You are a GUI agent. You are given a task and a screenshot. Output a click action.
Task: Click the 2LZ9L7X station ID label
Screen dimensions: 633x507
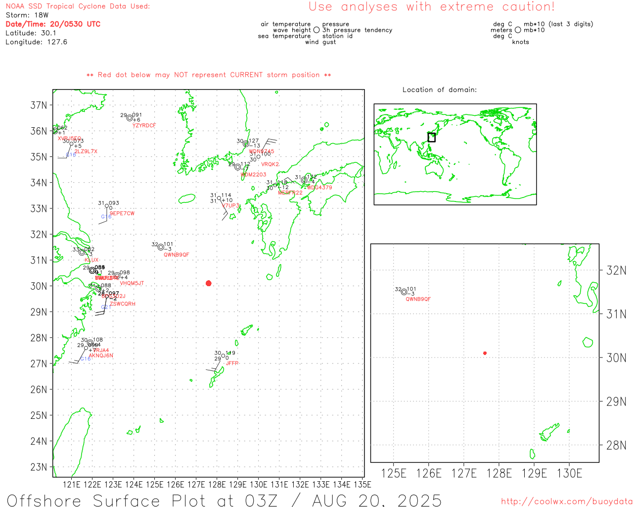pyautogui.click(x=86, y=152)
